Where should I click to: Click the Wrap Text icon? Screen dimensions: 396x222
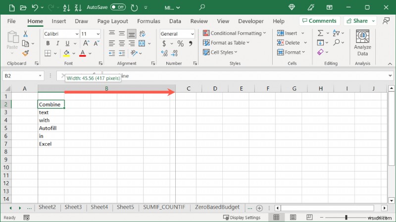click(142, 34)
